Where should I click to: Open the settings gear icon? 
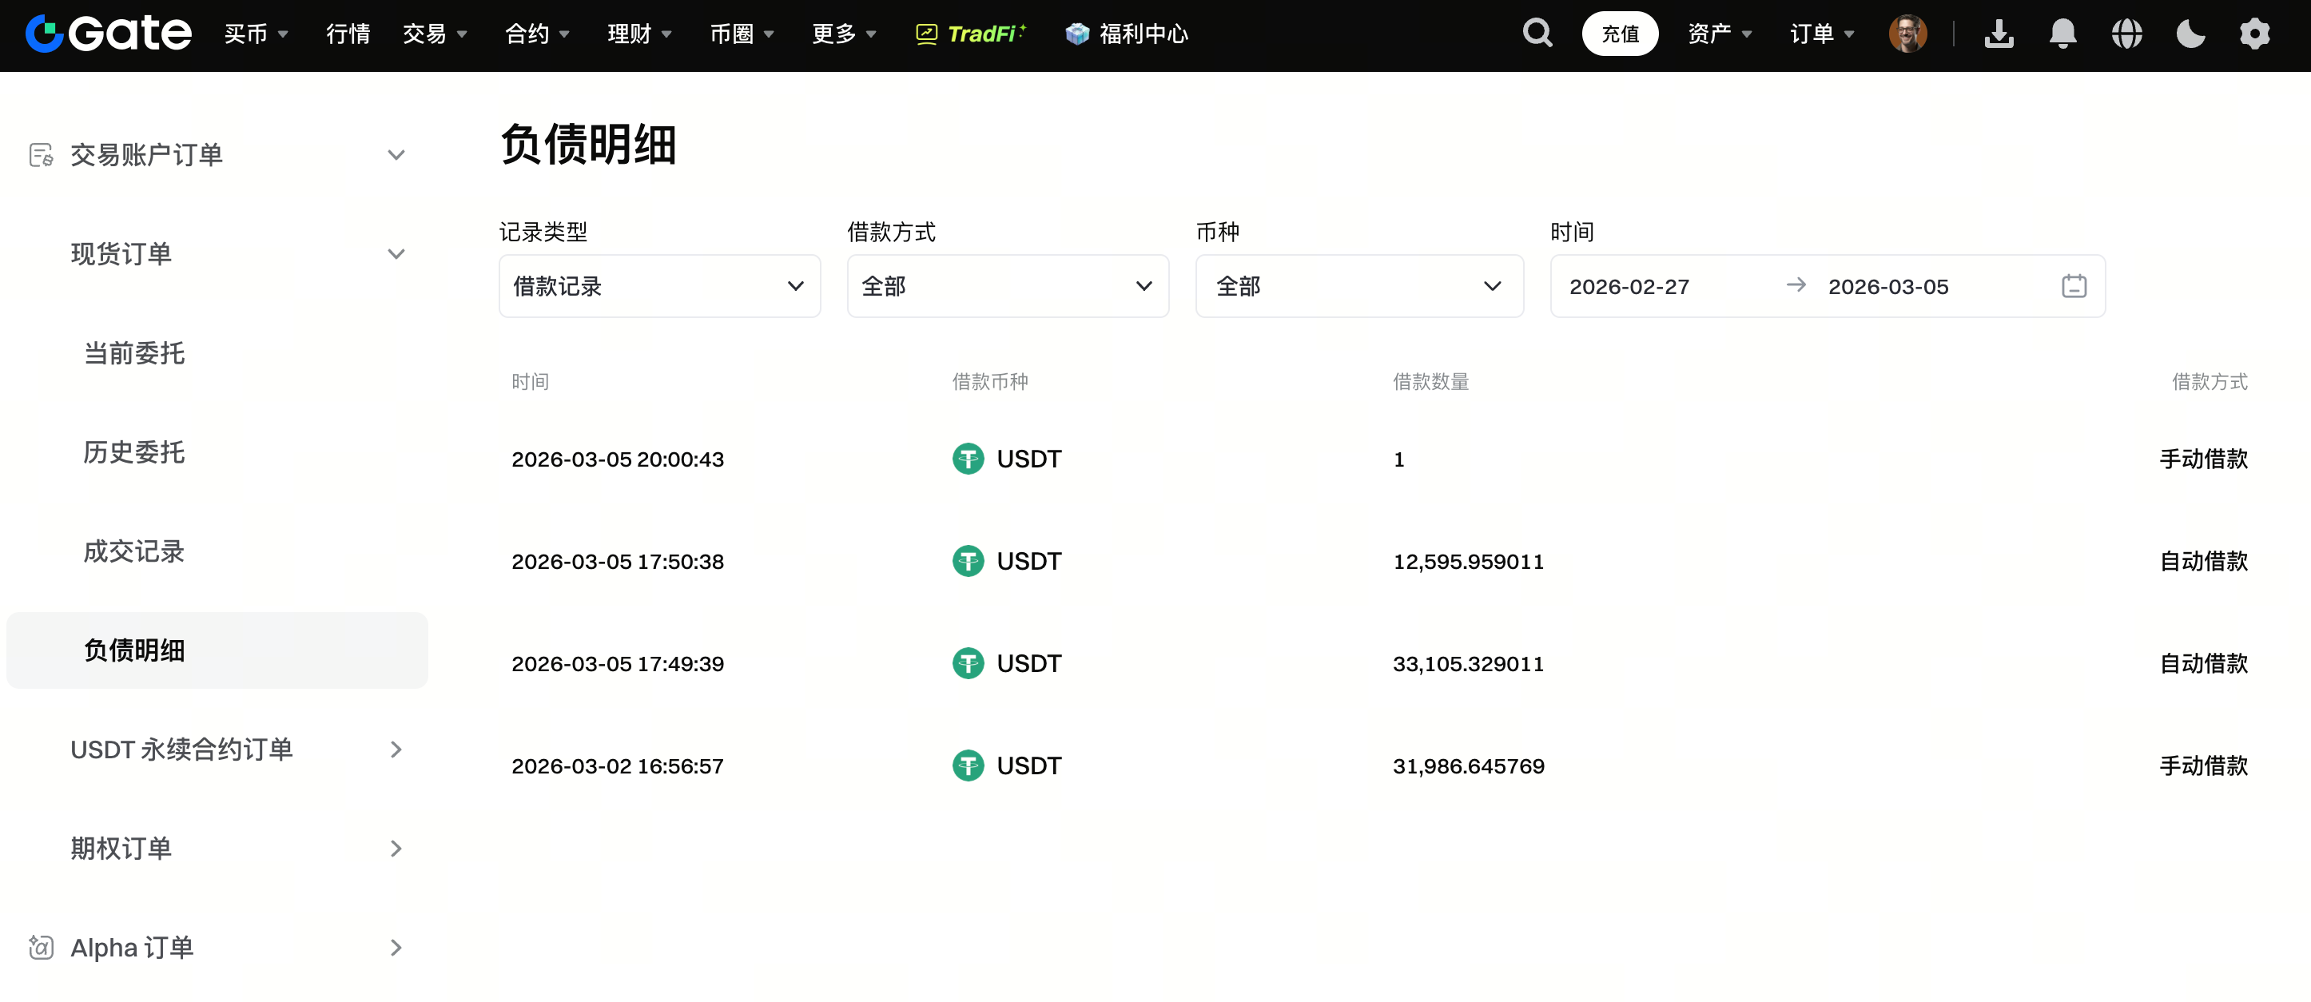2253,34
